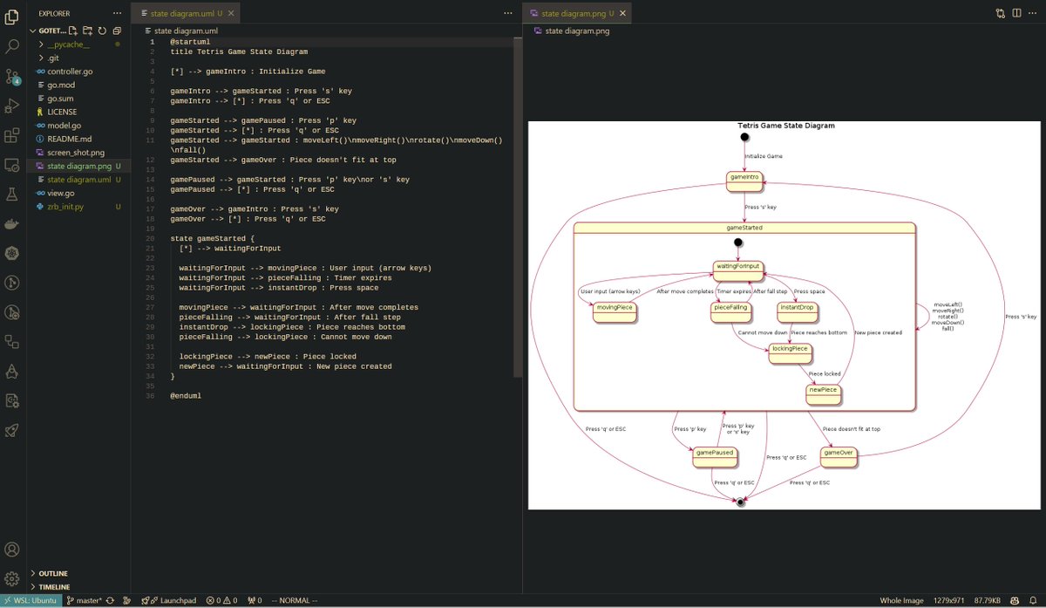The image size is (1046, 608).
Task: Open README.md in the Explorer
Action: pyautogui.click(x=77, y=139)
